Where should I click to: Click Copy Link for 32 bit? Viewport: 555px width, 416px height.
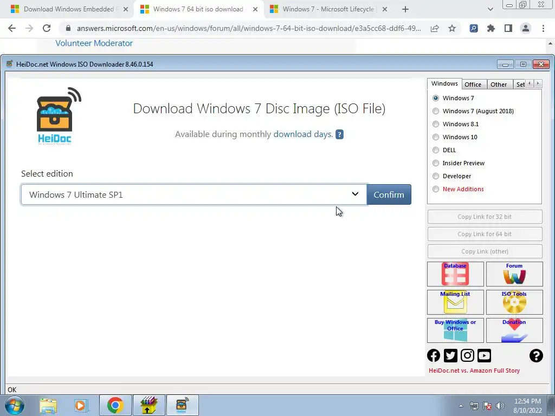[x=485, y=217]
